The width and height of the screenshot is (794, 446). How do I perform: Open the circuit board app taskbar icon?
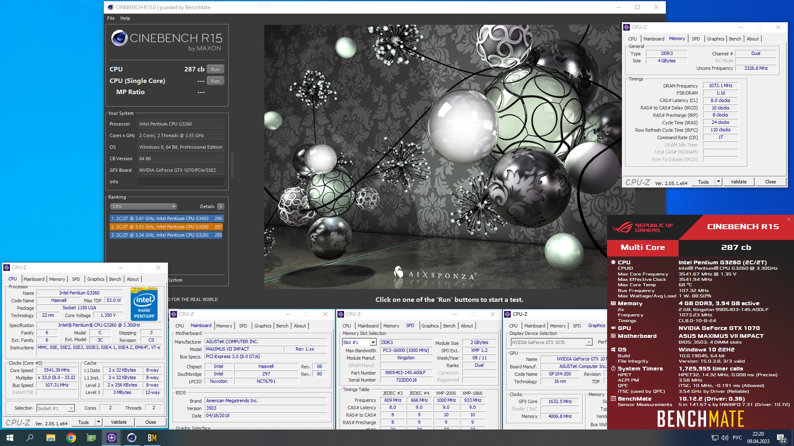91,438
